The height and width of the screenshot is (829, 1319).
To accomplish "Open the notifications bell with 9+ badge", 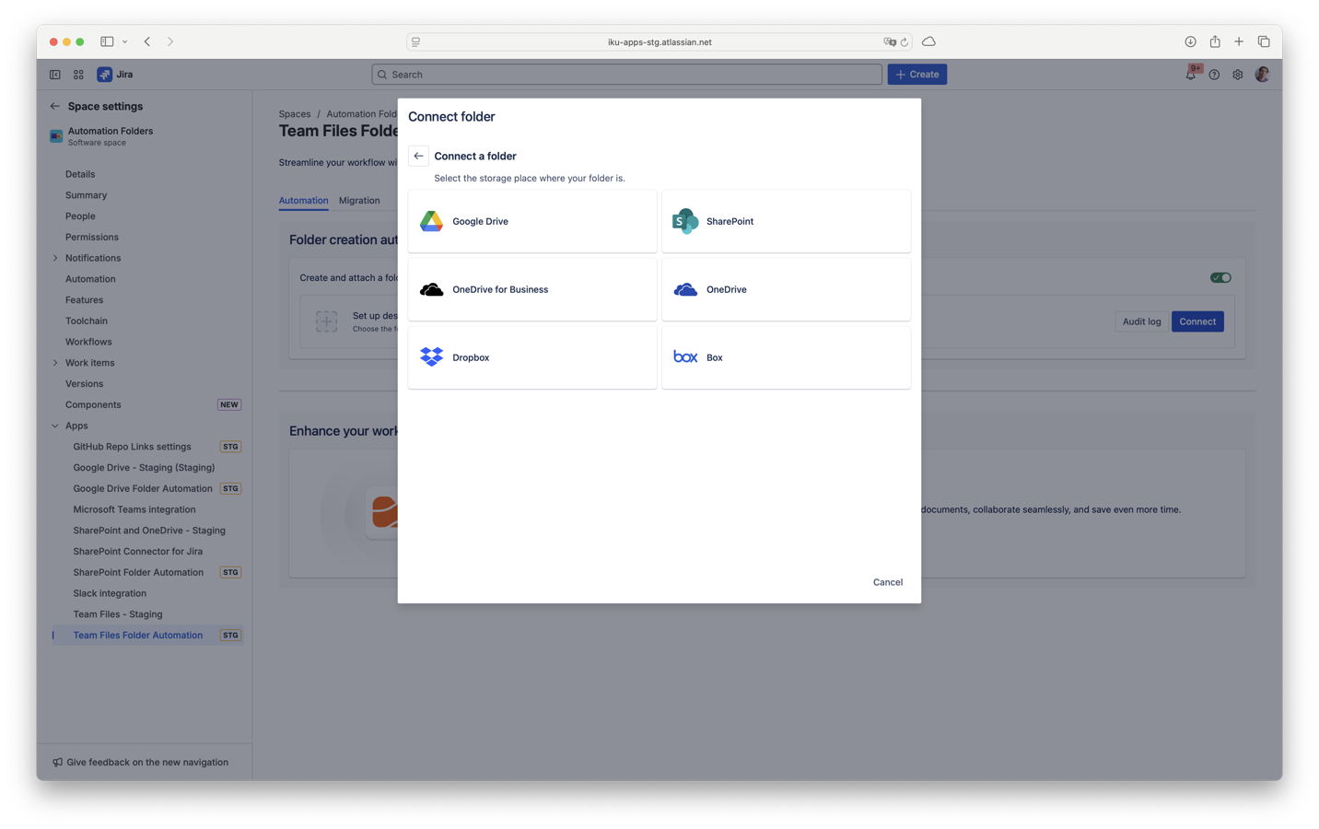I will [1190, 74].
